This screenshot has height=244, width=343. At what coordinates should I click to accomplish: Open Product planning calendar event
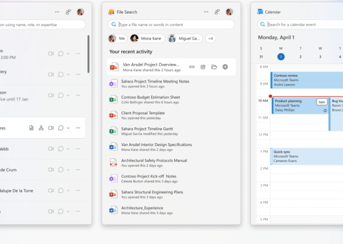[300, 105]
